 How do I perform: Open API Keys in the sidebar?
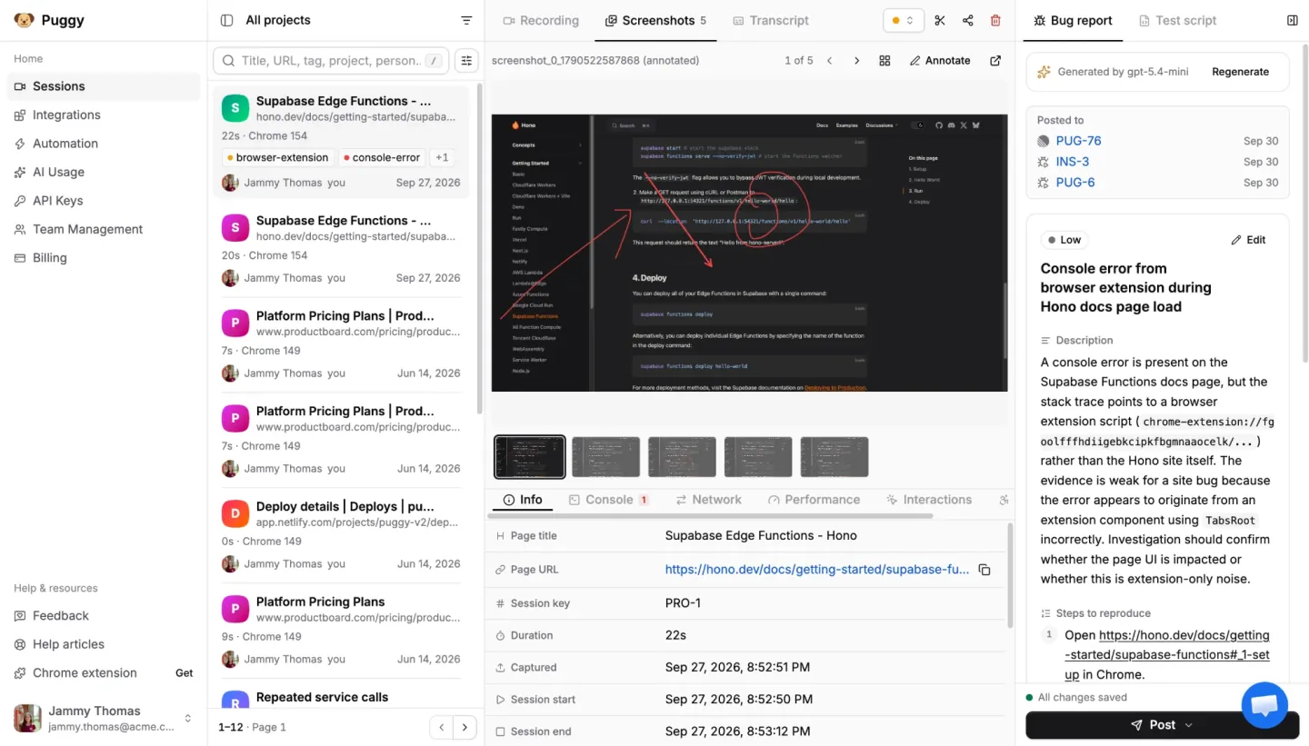coord(104,201)
